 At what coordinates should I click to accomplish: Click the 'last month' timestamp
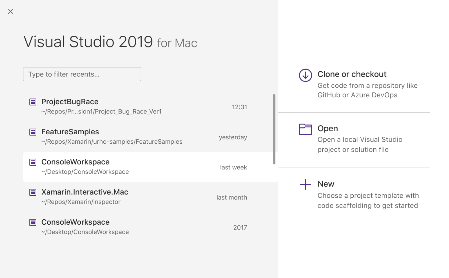point(232,197)
